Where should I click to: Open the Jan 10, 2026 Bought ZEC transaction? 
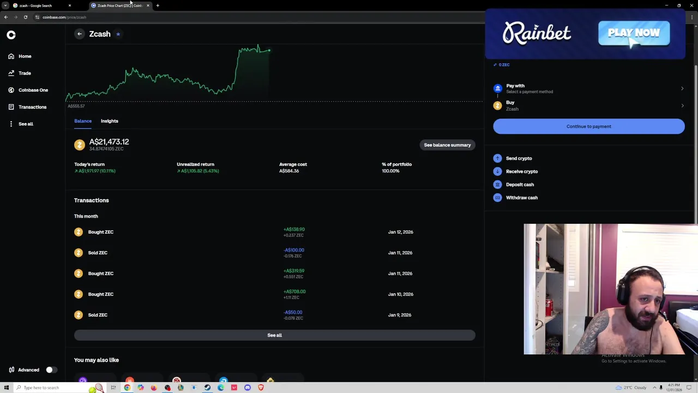click(x=274, y=294)
